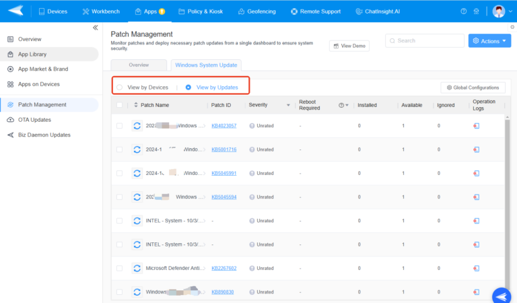The image size is (517, 303).
Task: Open operation log for KB4023057 patch
Action: coord(477,126)
